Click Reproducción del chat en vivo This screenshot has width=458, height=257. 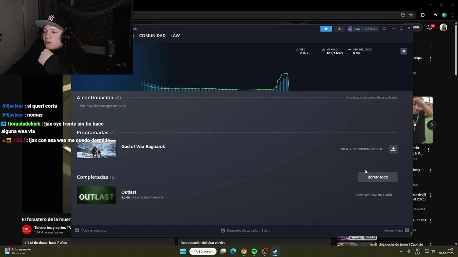(x=203, y=243)
